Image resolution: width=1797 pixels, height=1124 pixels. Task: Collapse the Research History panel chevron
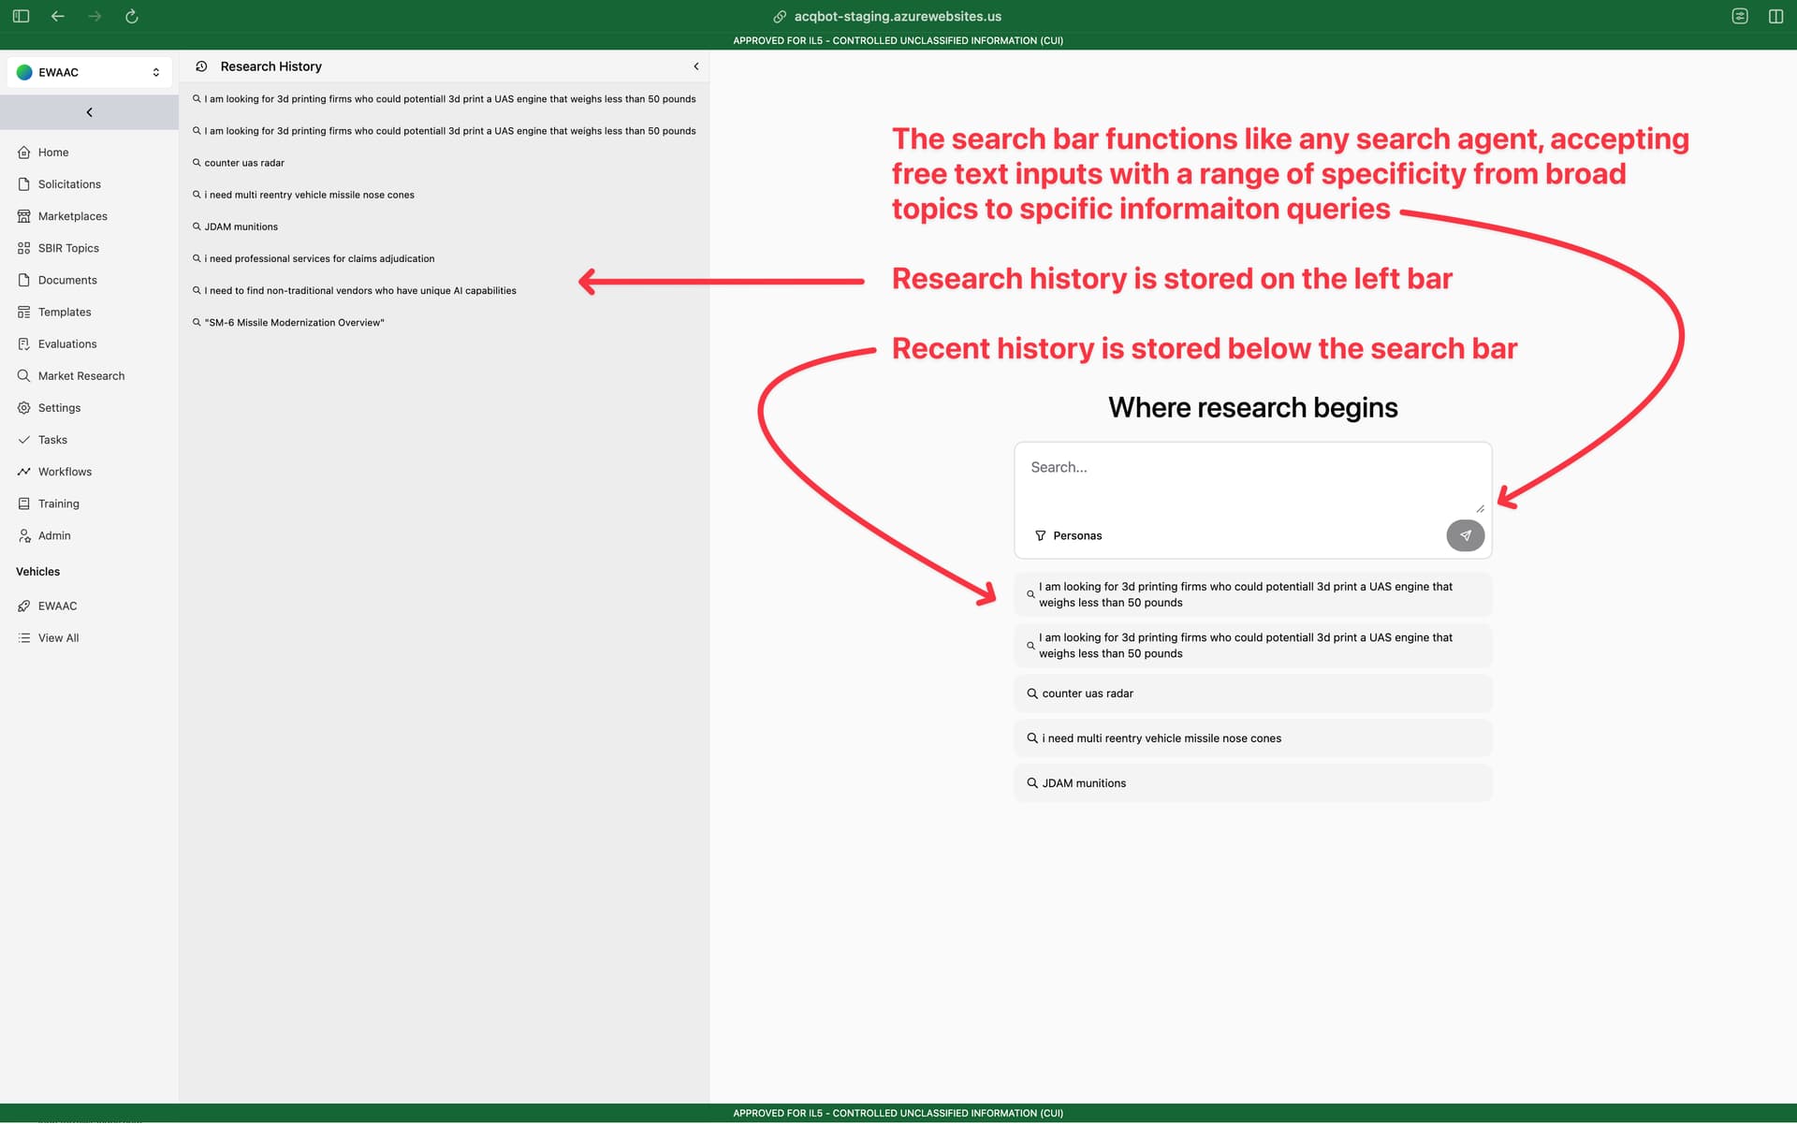[695, 66]
